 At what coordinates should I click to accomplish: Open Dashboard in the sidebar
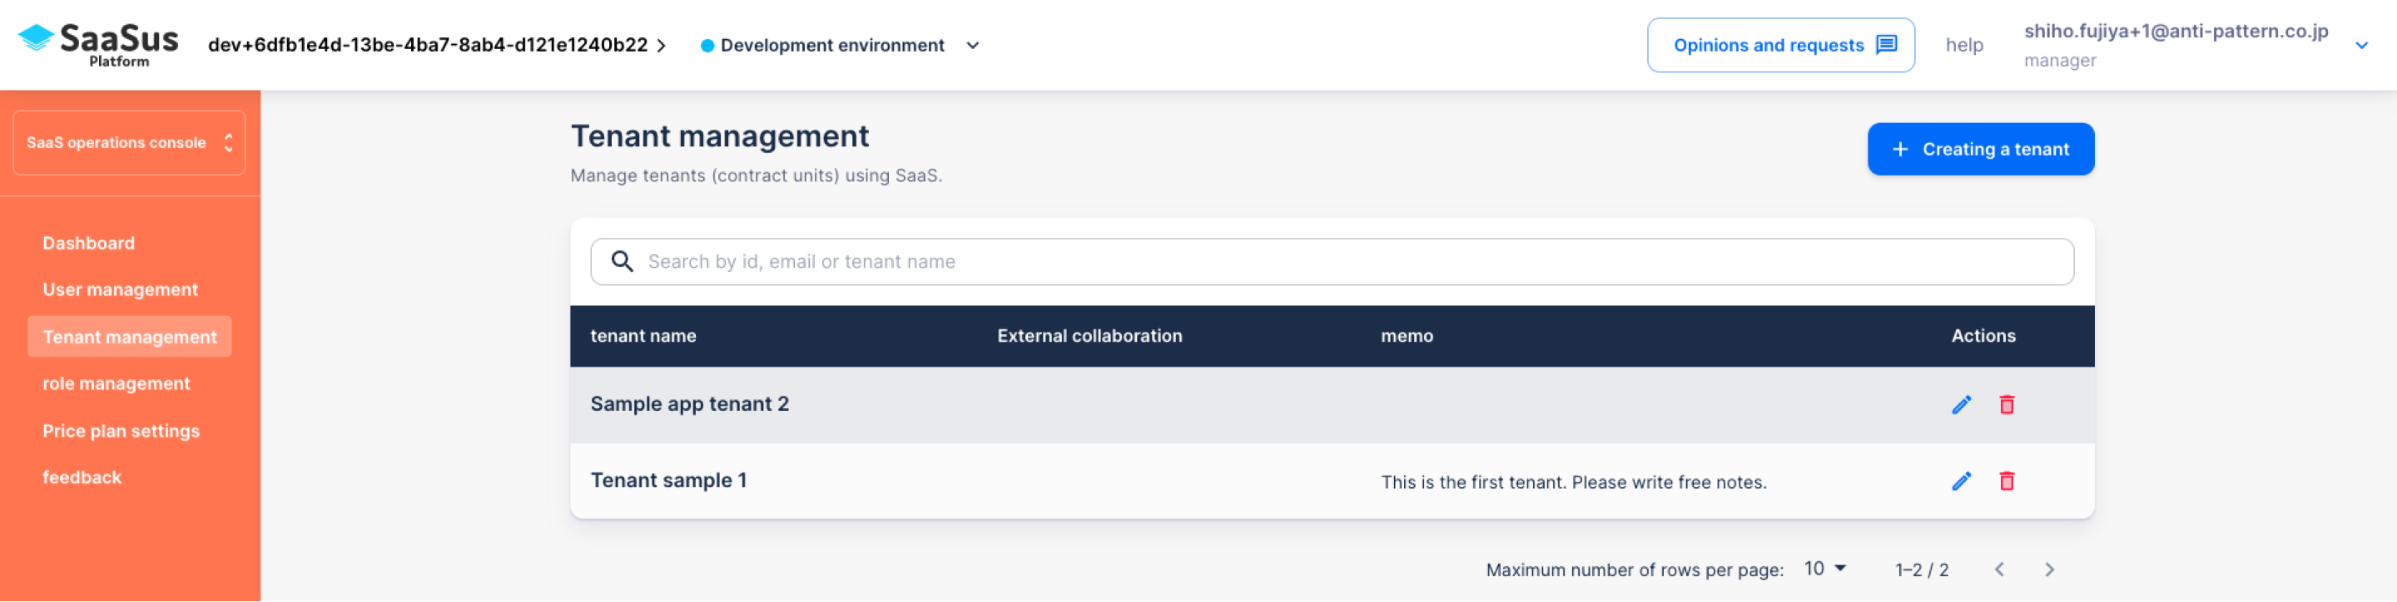point(88,243)
